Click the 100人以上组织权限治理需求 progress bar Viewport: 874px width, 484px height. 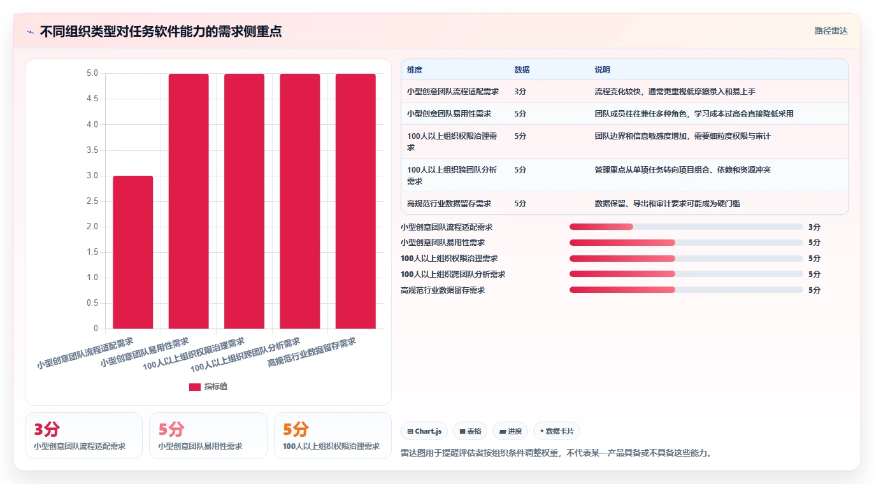(x=686, y=259)
